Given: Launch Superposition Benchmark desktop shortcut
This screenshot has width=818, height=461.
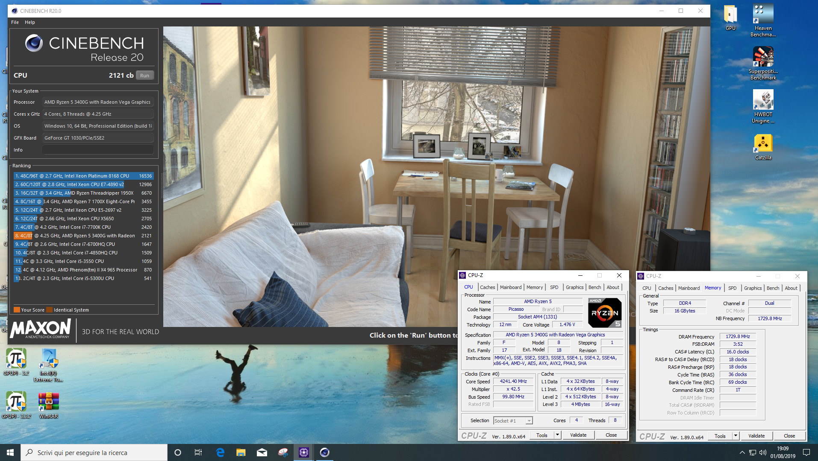Looking at the screenshot, I should click(x=763, y=63).
